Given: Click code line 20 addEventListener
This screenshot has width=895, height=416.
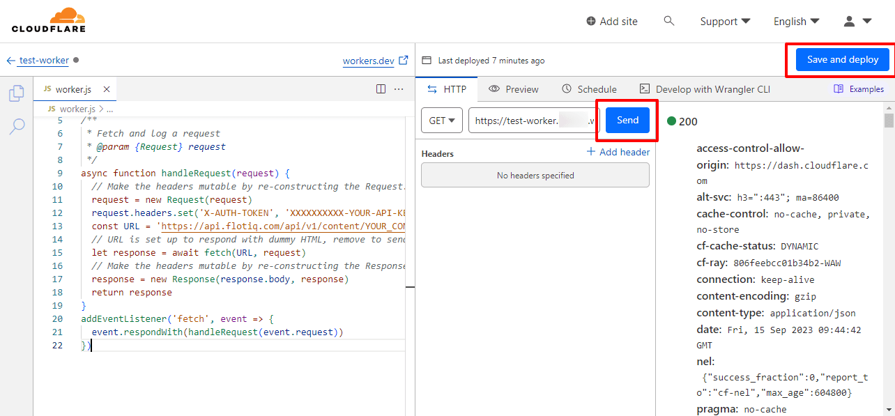Looking at the screenshot, I should (x=178, y=319).
